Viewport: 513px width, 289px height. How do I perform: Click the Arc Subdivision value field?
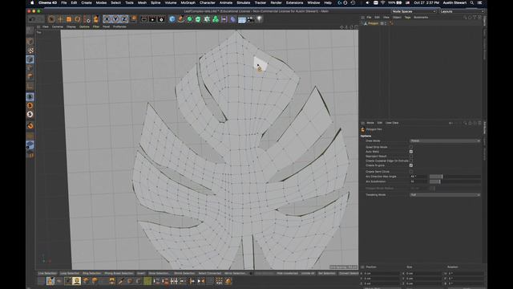[418, 181]
